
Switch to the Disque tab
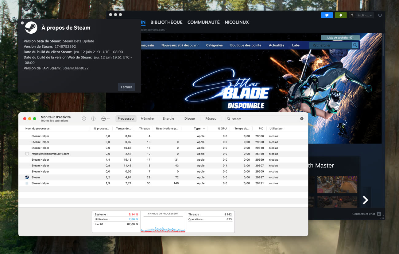(x=189, y=118)
